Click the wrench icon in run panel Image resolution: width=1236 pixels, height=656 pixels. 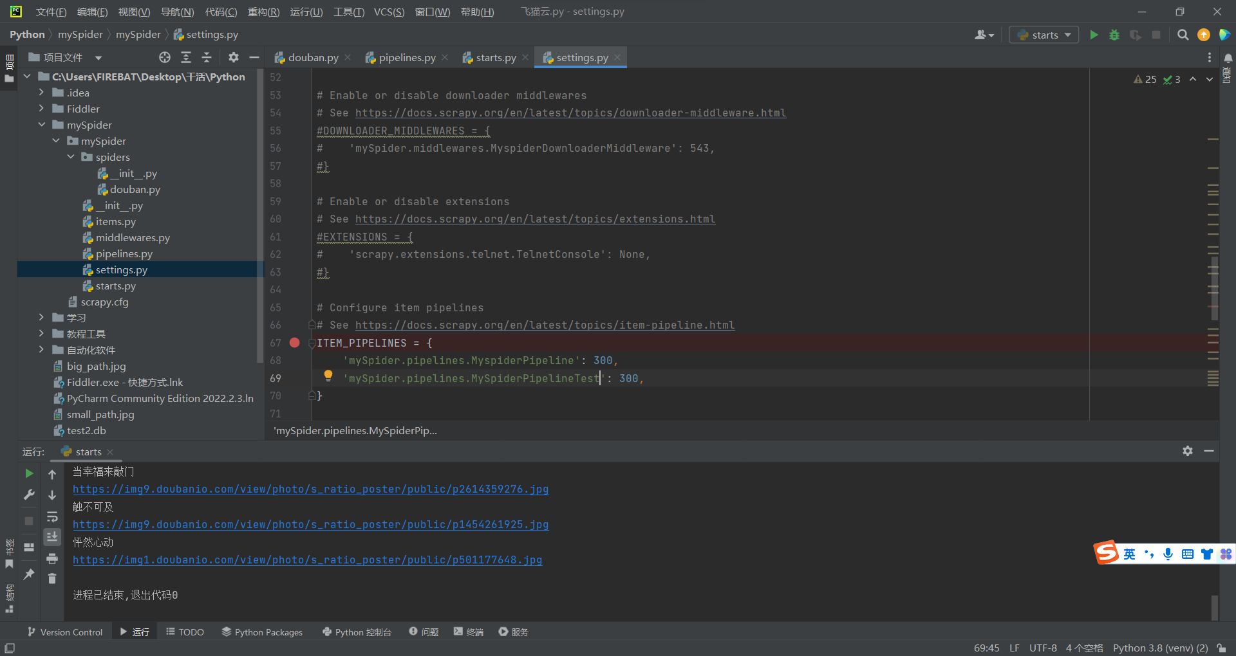coord(29,495)
